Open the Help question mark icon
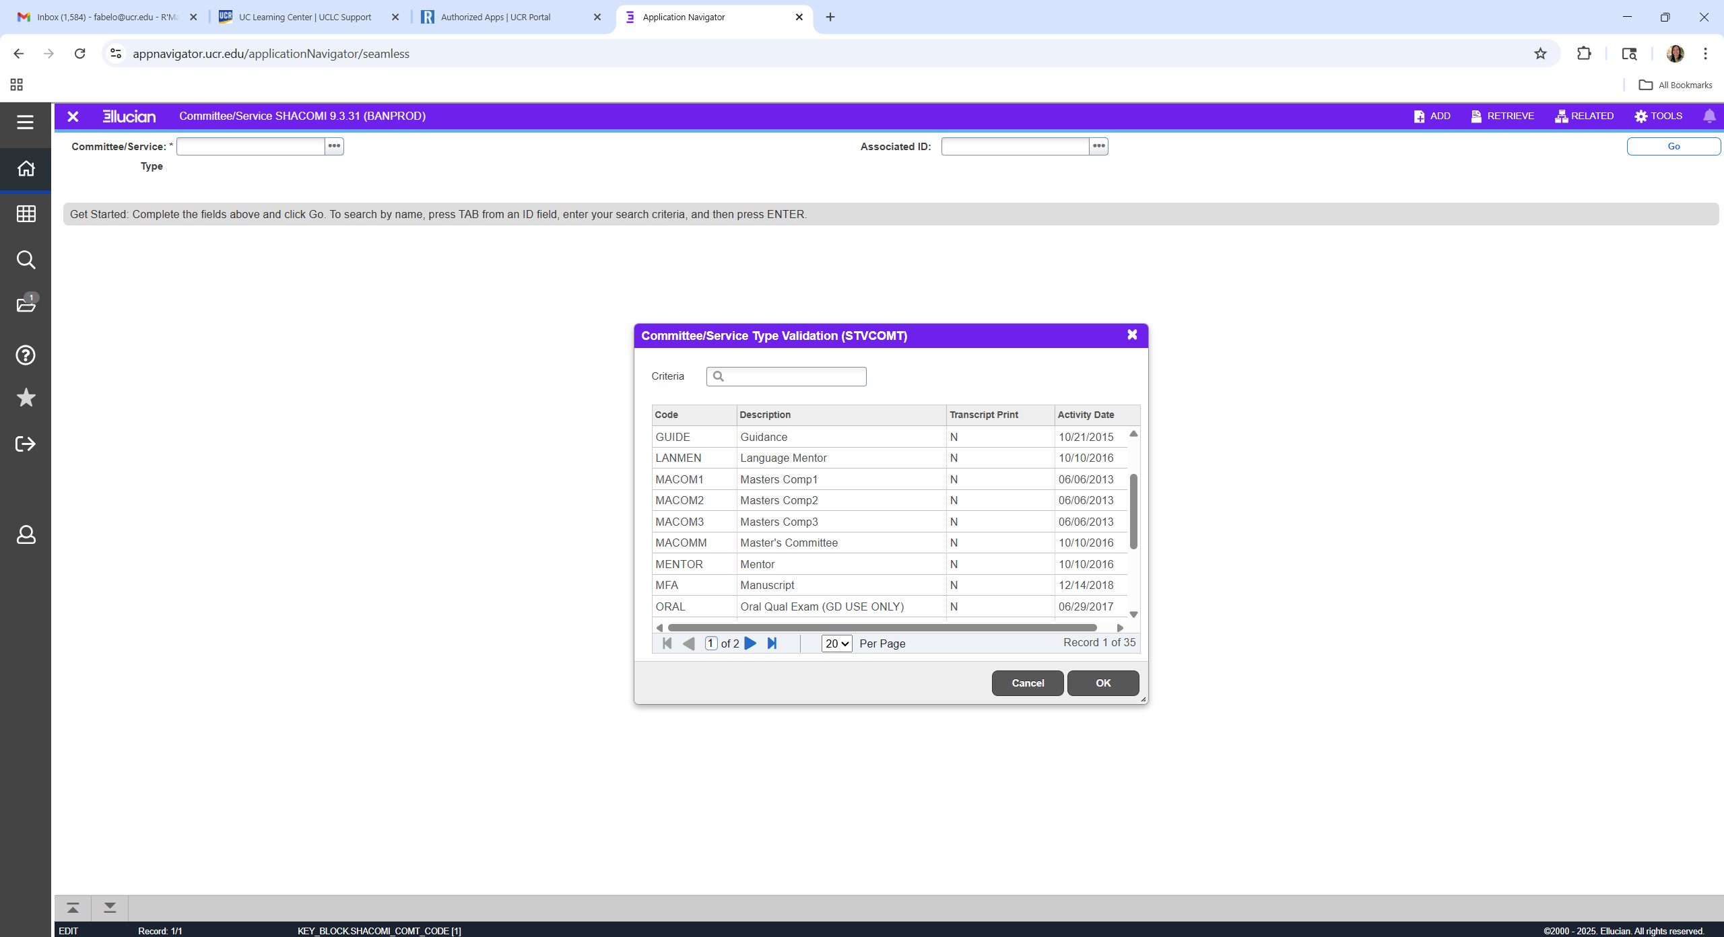 pos(26,355)
